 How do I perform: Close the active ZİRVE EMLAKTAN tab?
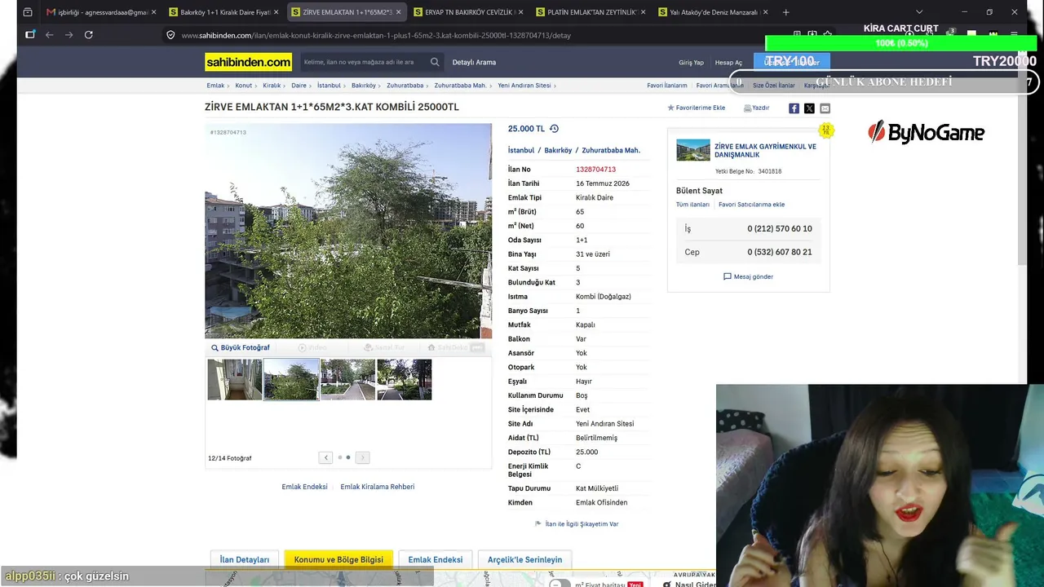(x=398, y=12)
